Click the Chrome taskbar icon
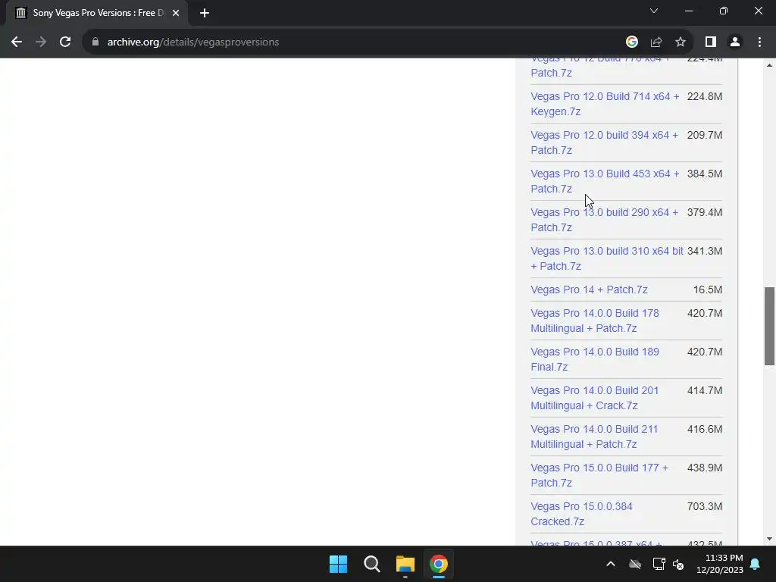 click(x=439, y=564)
